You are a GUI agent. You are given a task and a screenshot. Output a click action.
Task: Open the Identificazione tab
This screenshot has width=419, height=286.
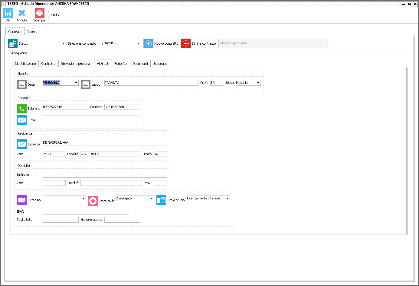[25, 64]
